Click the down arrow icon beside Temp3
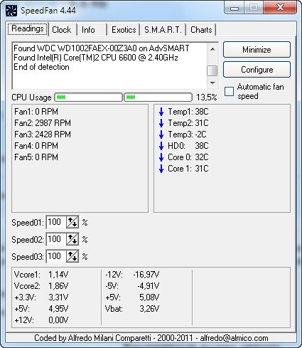The height and width of the screenshot is (348, 302). [x=161, y=135]
